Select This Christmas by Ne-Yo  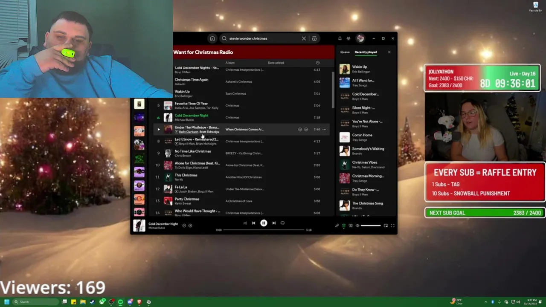tap(186, 175)
